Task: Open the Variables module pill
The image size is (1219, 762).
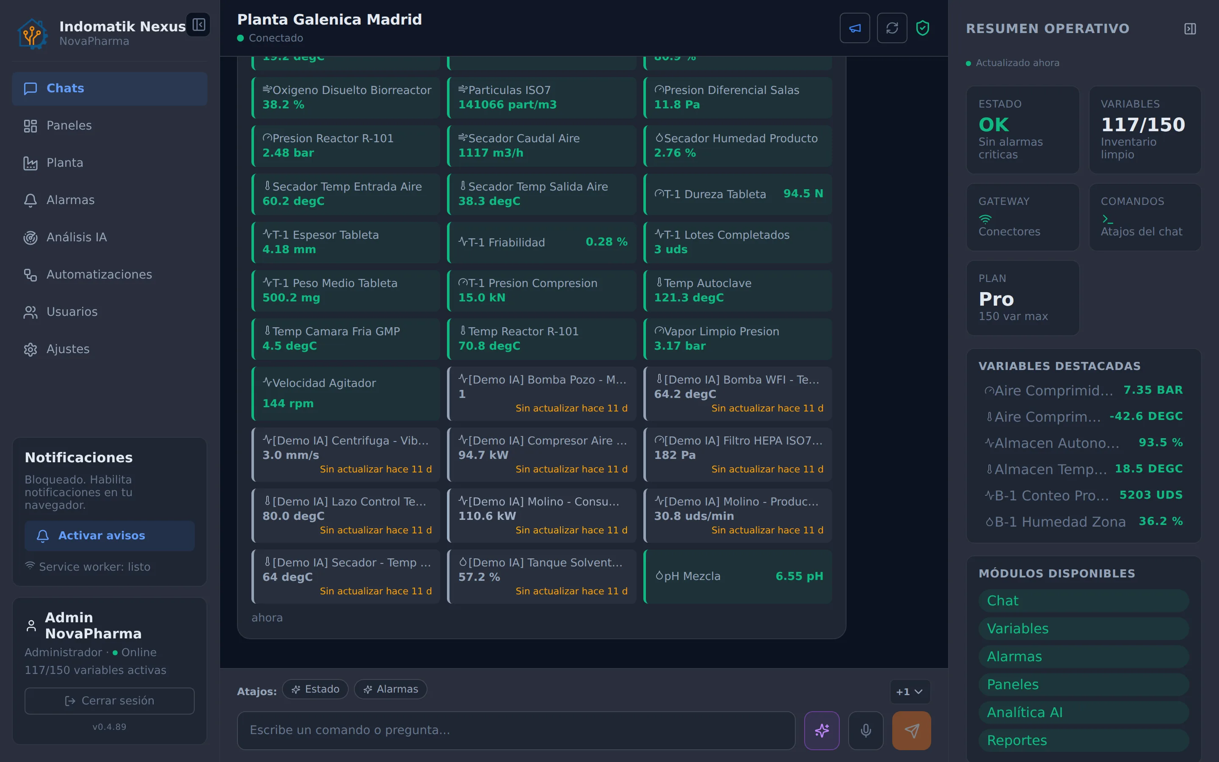Action: pyautogui.click(x=1084, y=629)
